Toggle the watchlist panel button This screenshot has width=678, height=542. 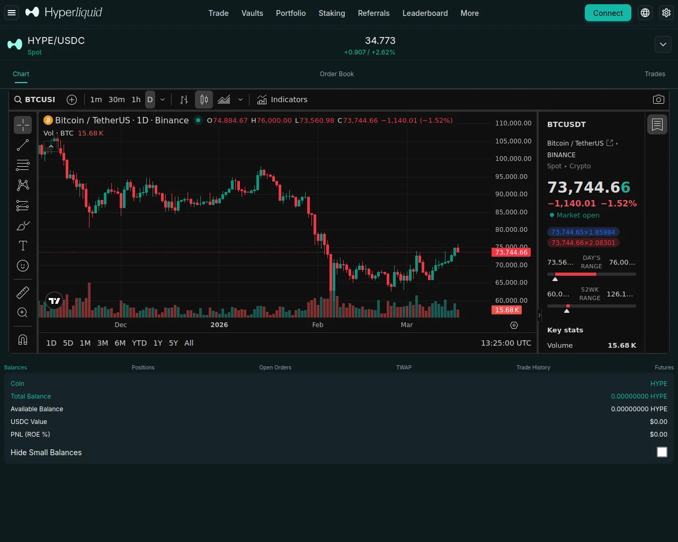tap(657, 125)
